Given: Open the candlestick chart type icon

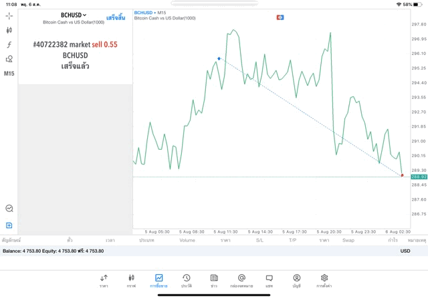Looking at the screenshot, I should pos(9,30).
